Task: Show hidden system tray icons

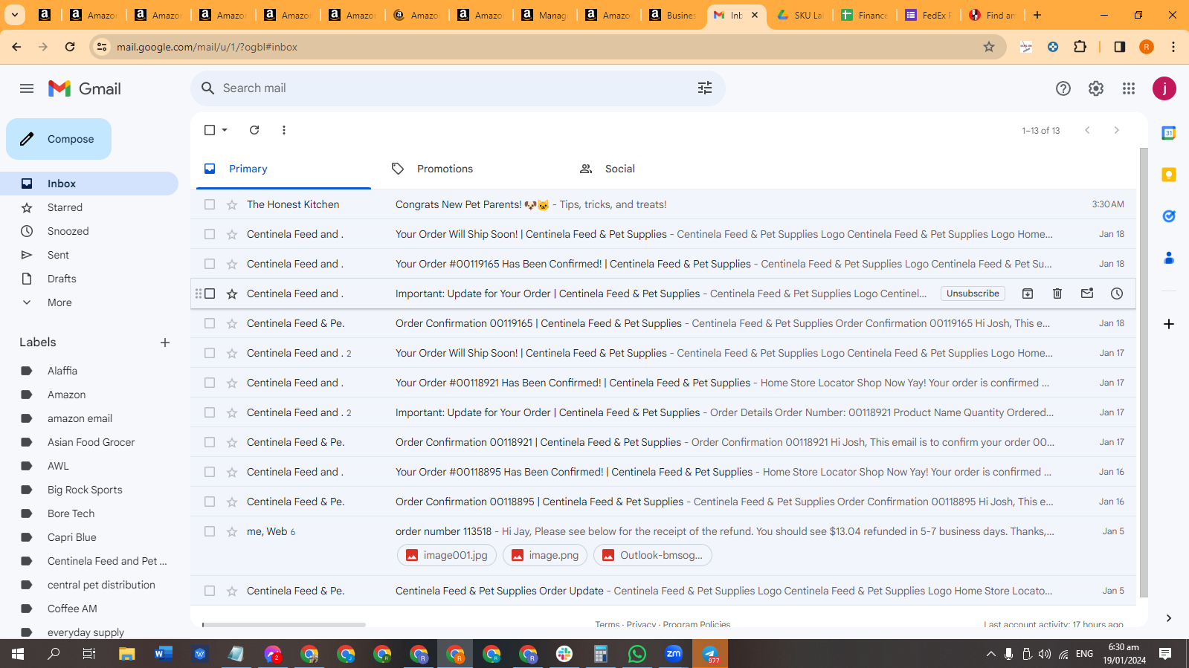Action: pyautogui.click(x=990, y=654)
